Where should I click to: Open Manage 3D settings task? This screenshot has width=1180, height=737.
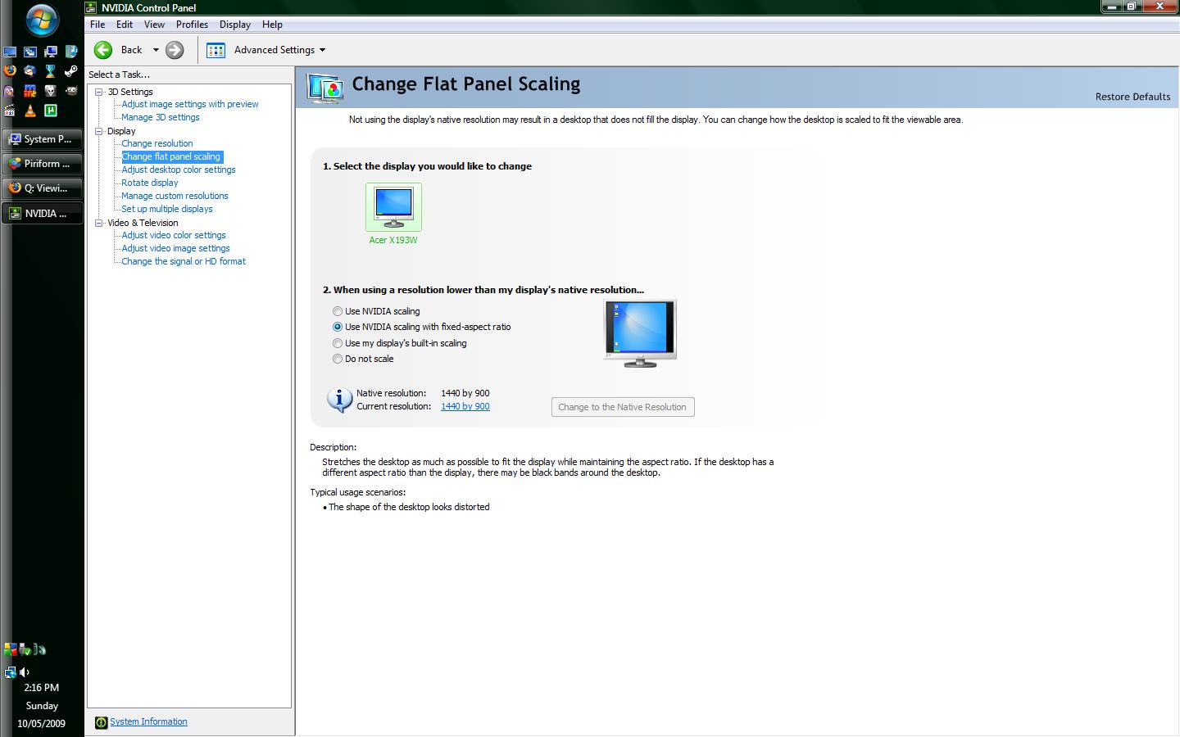(161, 117)
